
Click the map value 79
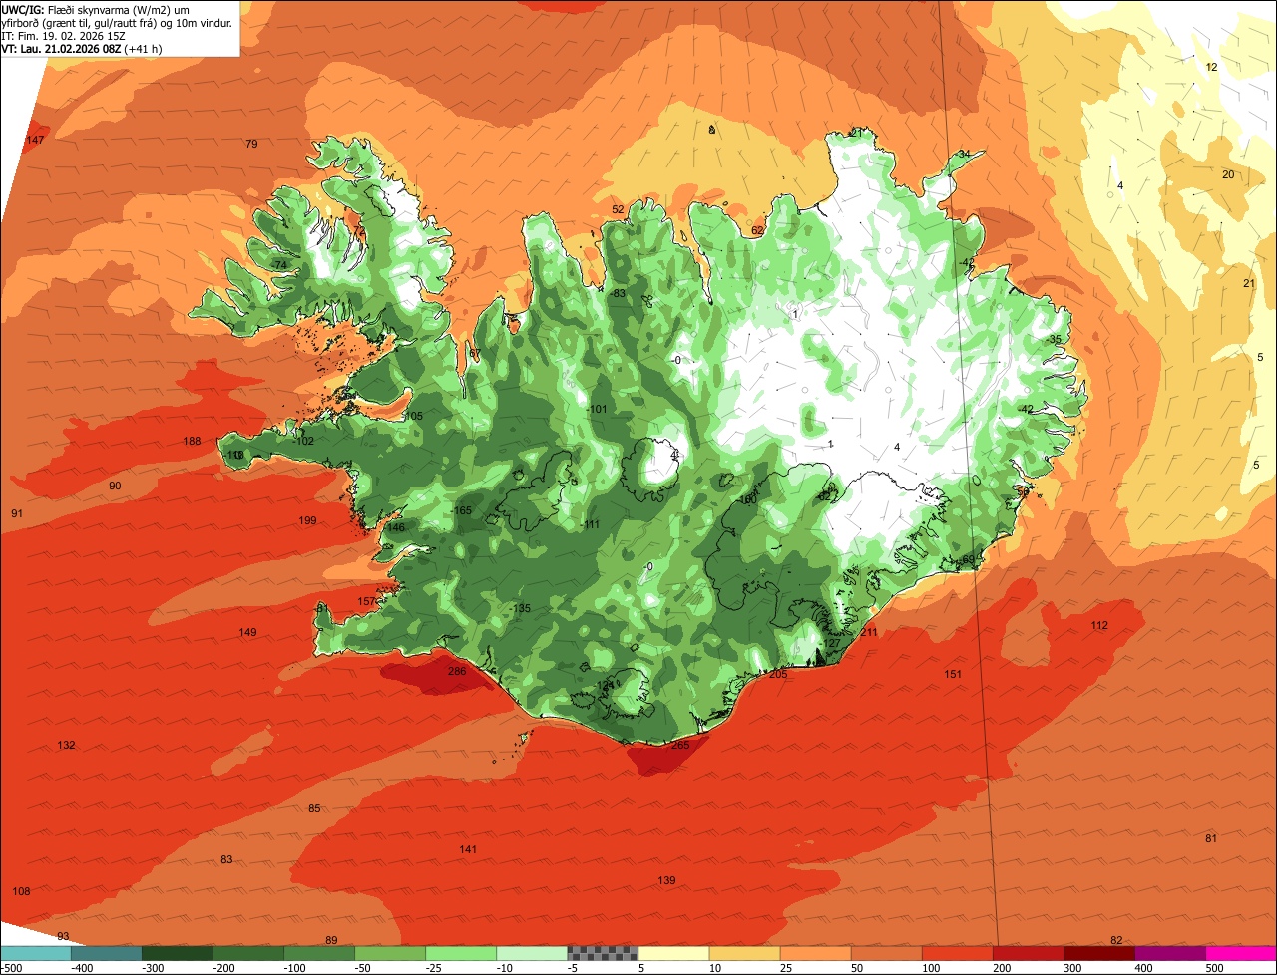(251, 144)
